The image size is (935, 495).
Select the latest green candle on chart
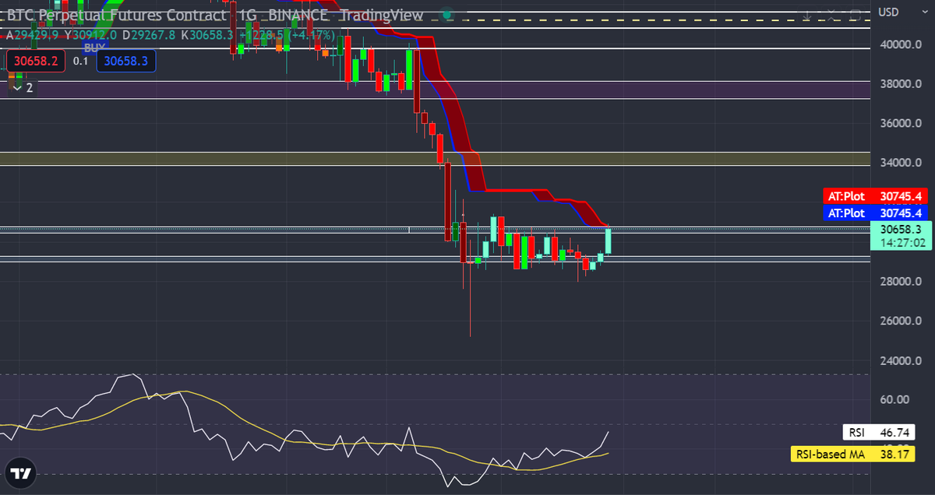608,240
